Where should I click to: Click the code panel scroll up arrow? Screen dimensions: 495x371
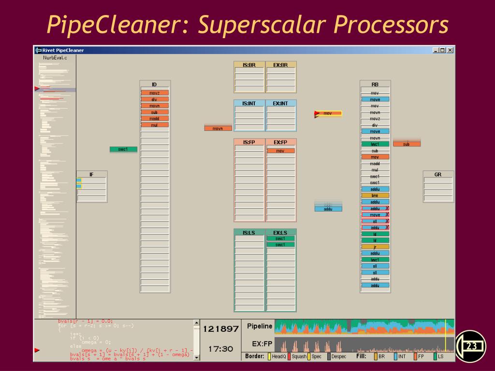[x=196, y=323]
